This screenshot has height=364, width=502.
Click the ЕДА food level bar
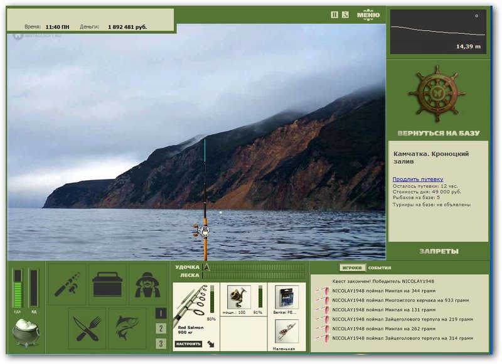pyautogui.click(x=18, y=288)
